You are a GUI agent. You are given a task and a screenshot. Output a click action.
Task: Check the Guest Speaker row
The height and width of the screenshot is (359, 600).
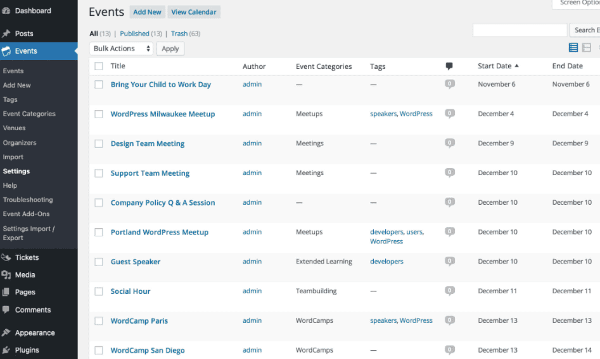(99, 262)
